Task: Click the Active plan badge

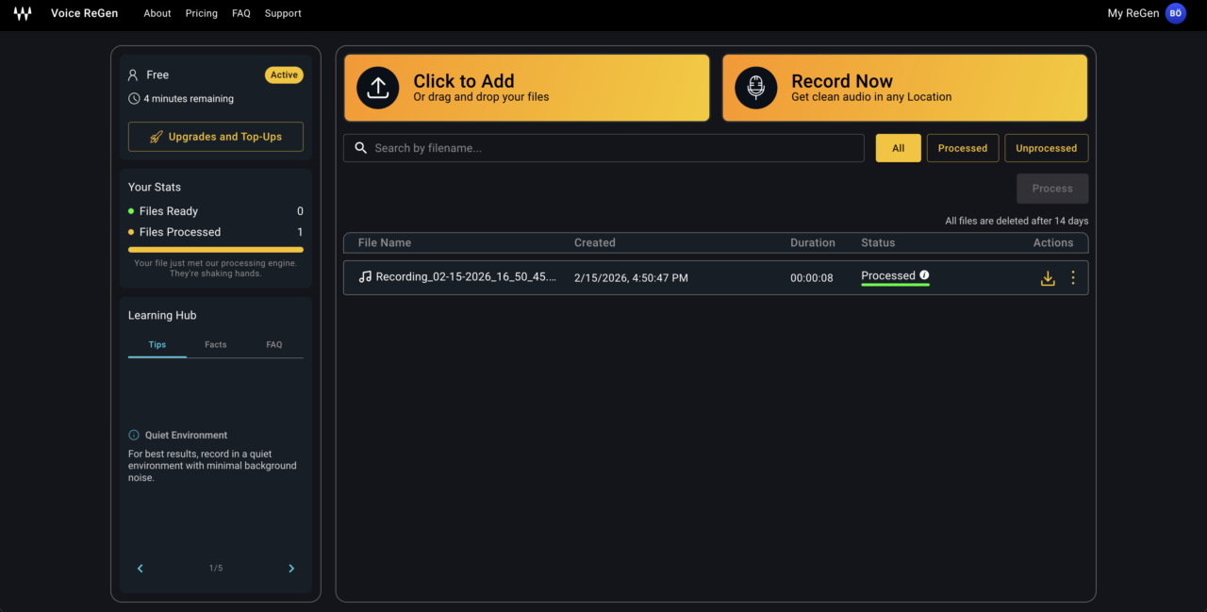Action: tap(284, 74)
